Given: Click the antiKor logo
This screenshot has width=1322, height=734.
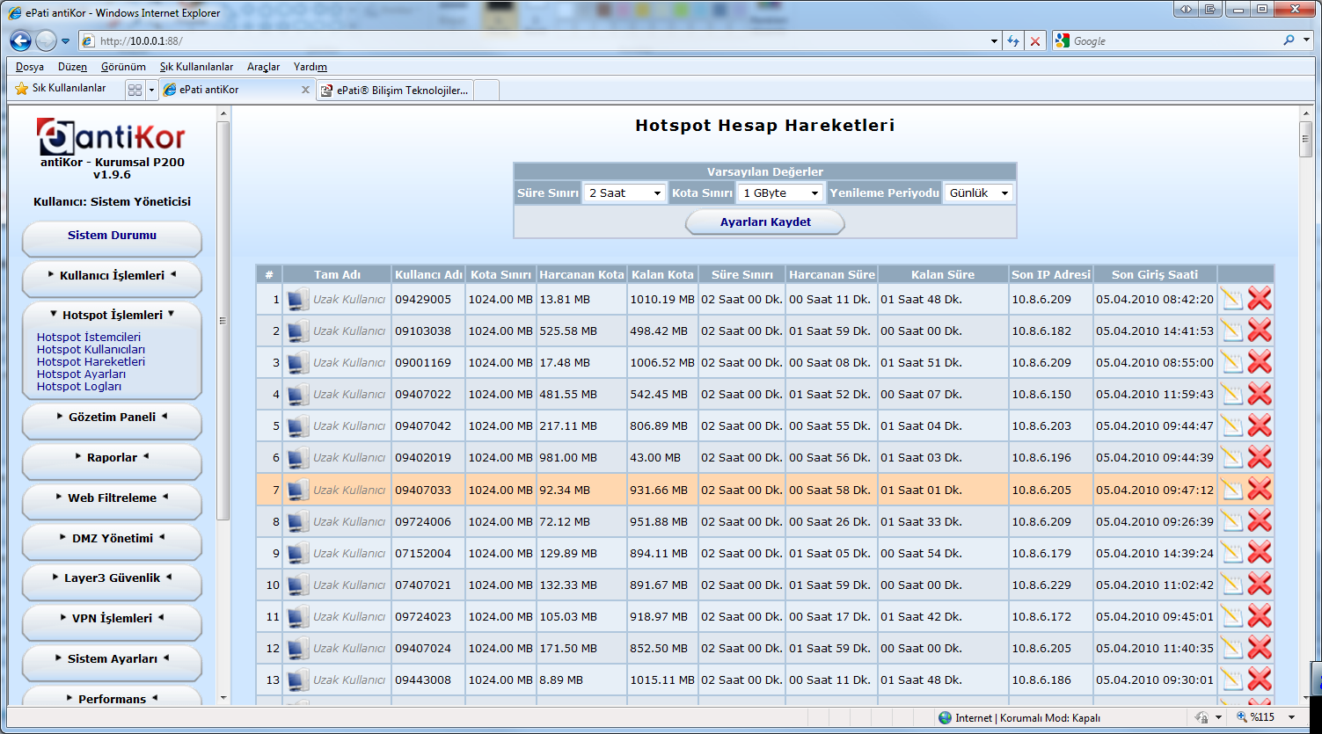Looking at the screenshot, I should [112, 137].
